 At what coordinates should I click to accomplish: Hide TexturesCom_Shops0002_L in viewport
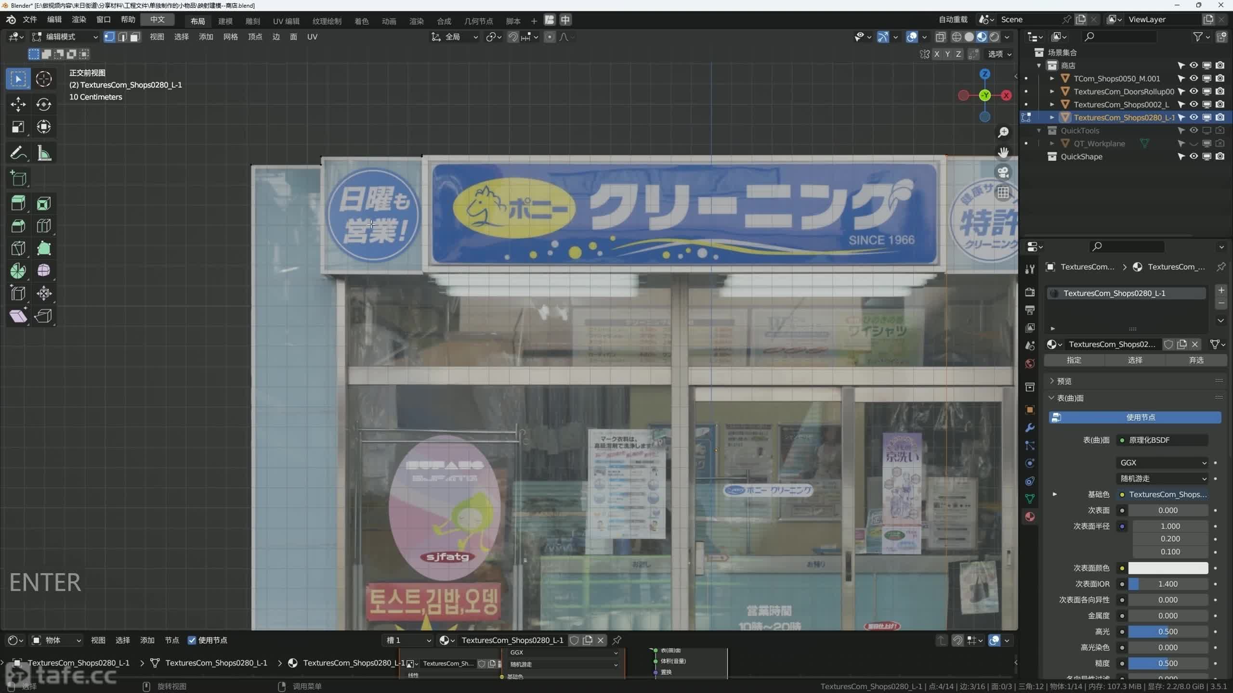pyautogui.click(x=1194, y=104)
